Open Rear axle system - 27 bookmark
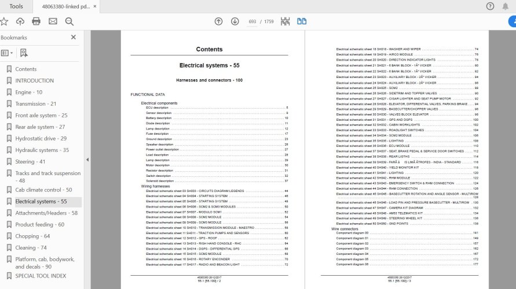 tap(40, 127)
